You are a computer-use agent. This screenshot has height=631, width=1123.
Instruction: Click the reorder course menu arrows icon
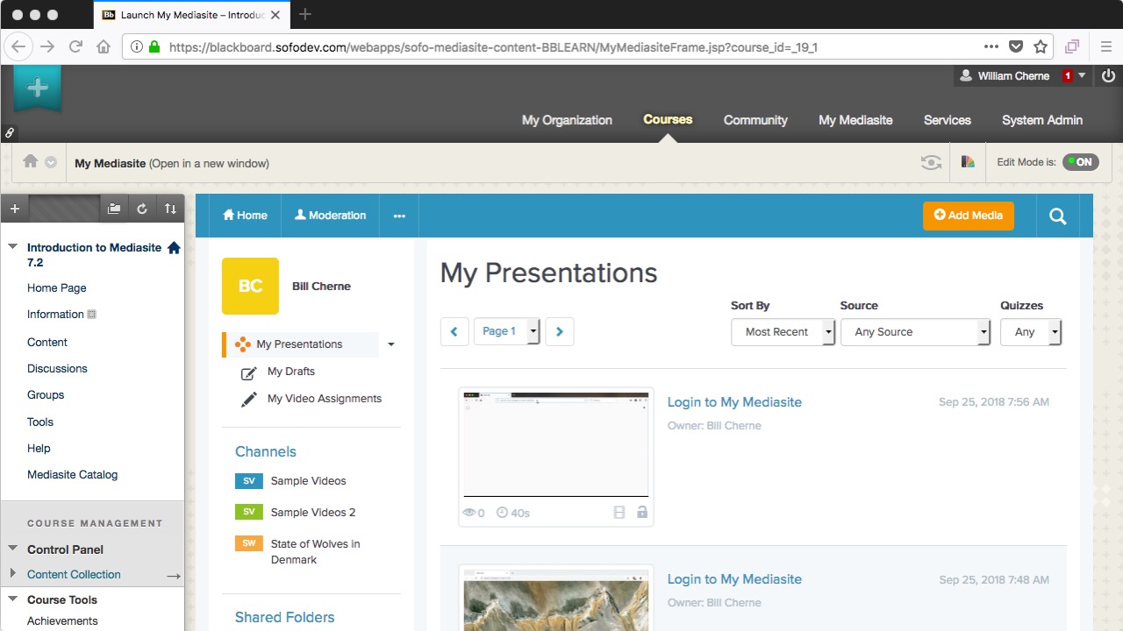170,209
